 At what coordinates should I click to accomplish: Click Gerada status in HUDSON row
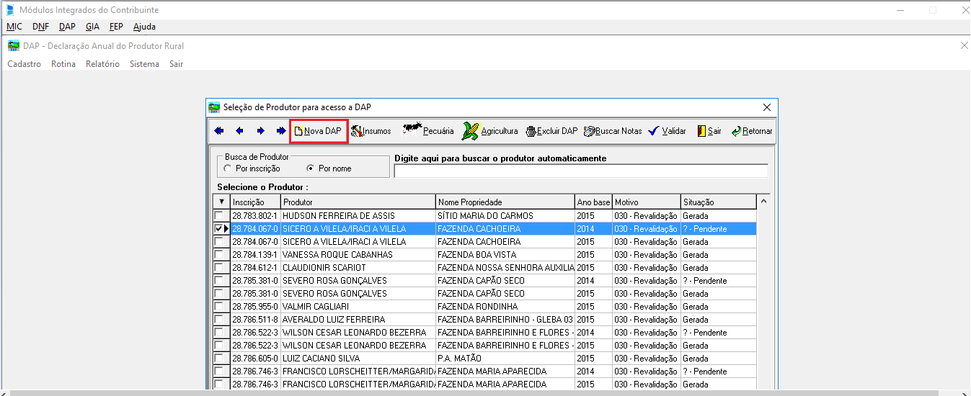pos(719,216)
